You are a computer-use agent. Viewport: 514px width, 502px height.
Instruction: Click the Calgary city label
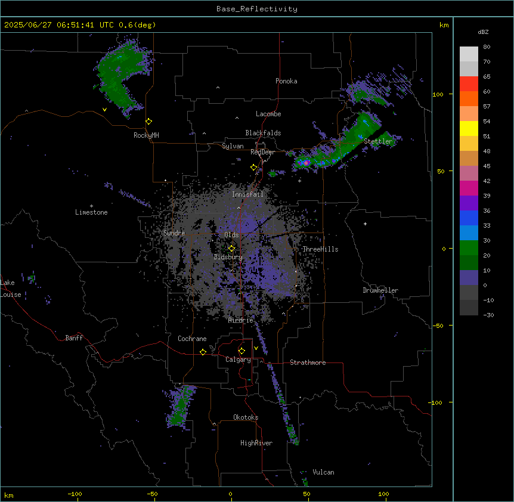(x=238, y=360)
